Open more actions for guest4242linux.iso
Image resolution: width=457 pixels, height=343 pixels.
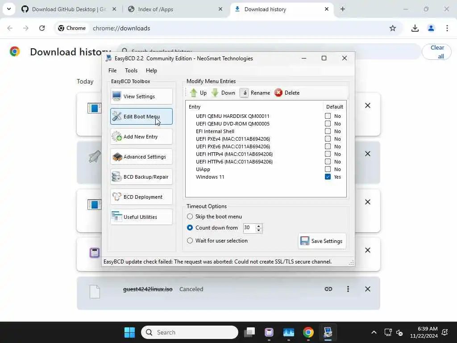[x=348, y=289]
